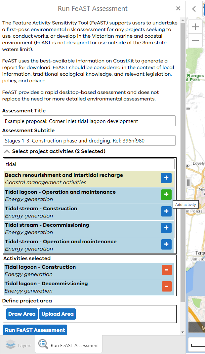
Task: Click 'Coastal management activities' category text
Action: [46, 182]
